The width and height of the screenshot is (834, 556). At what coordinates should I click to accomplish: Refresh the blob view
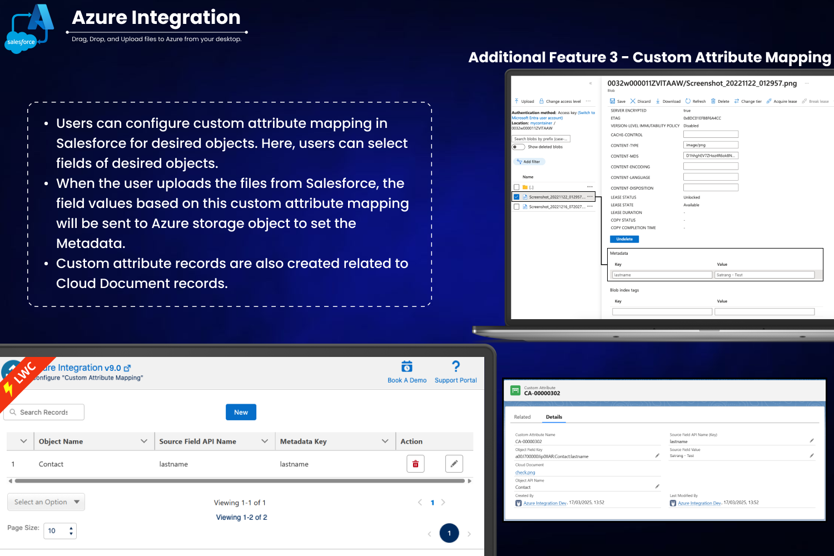point(696,101)
